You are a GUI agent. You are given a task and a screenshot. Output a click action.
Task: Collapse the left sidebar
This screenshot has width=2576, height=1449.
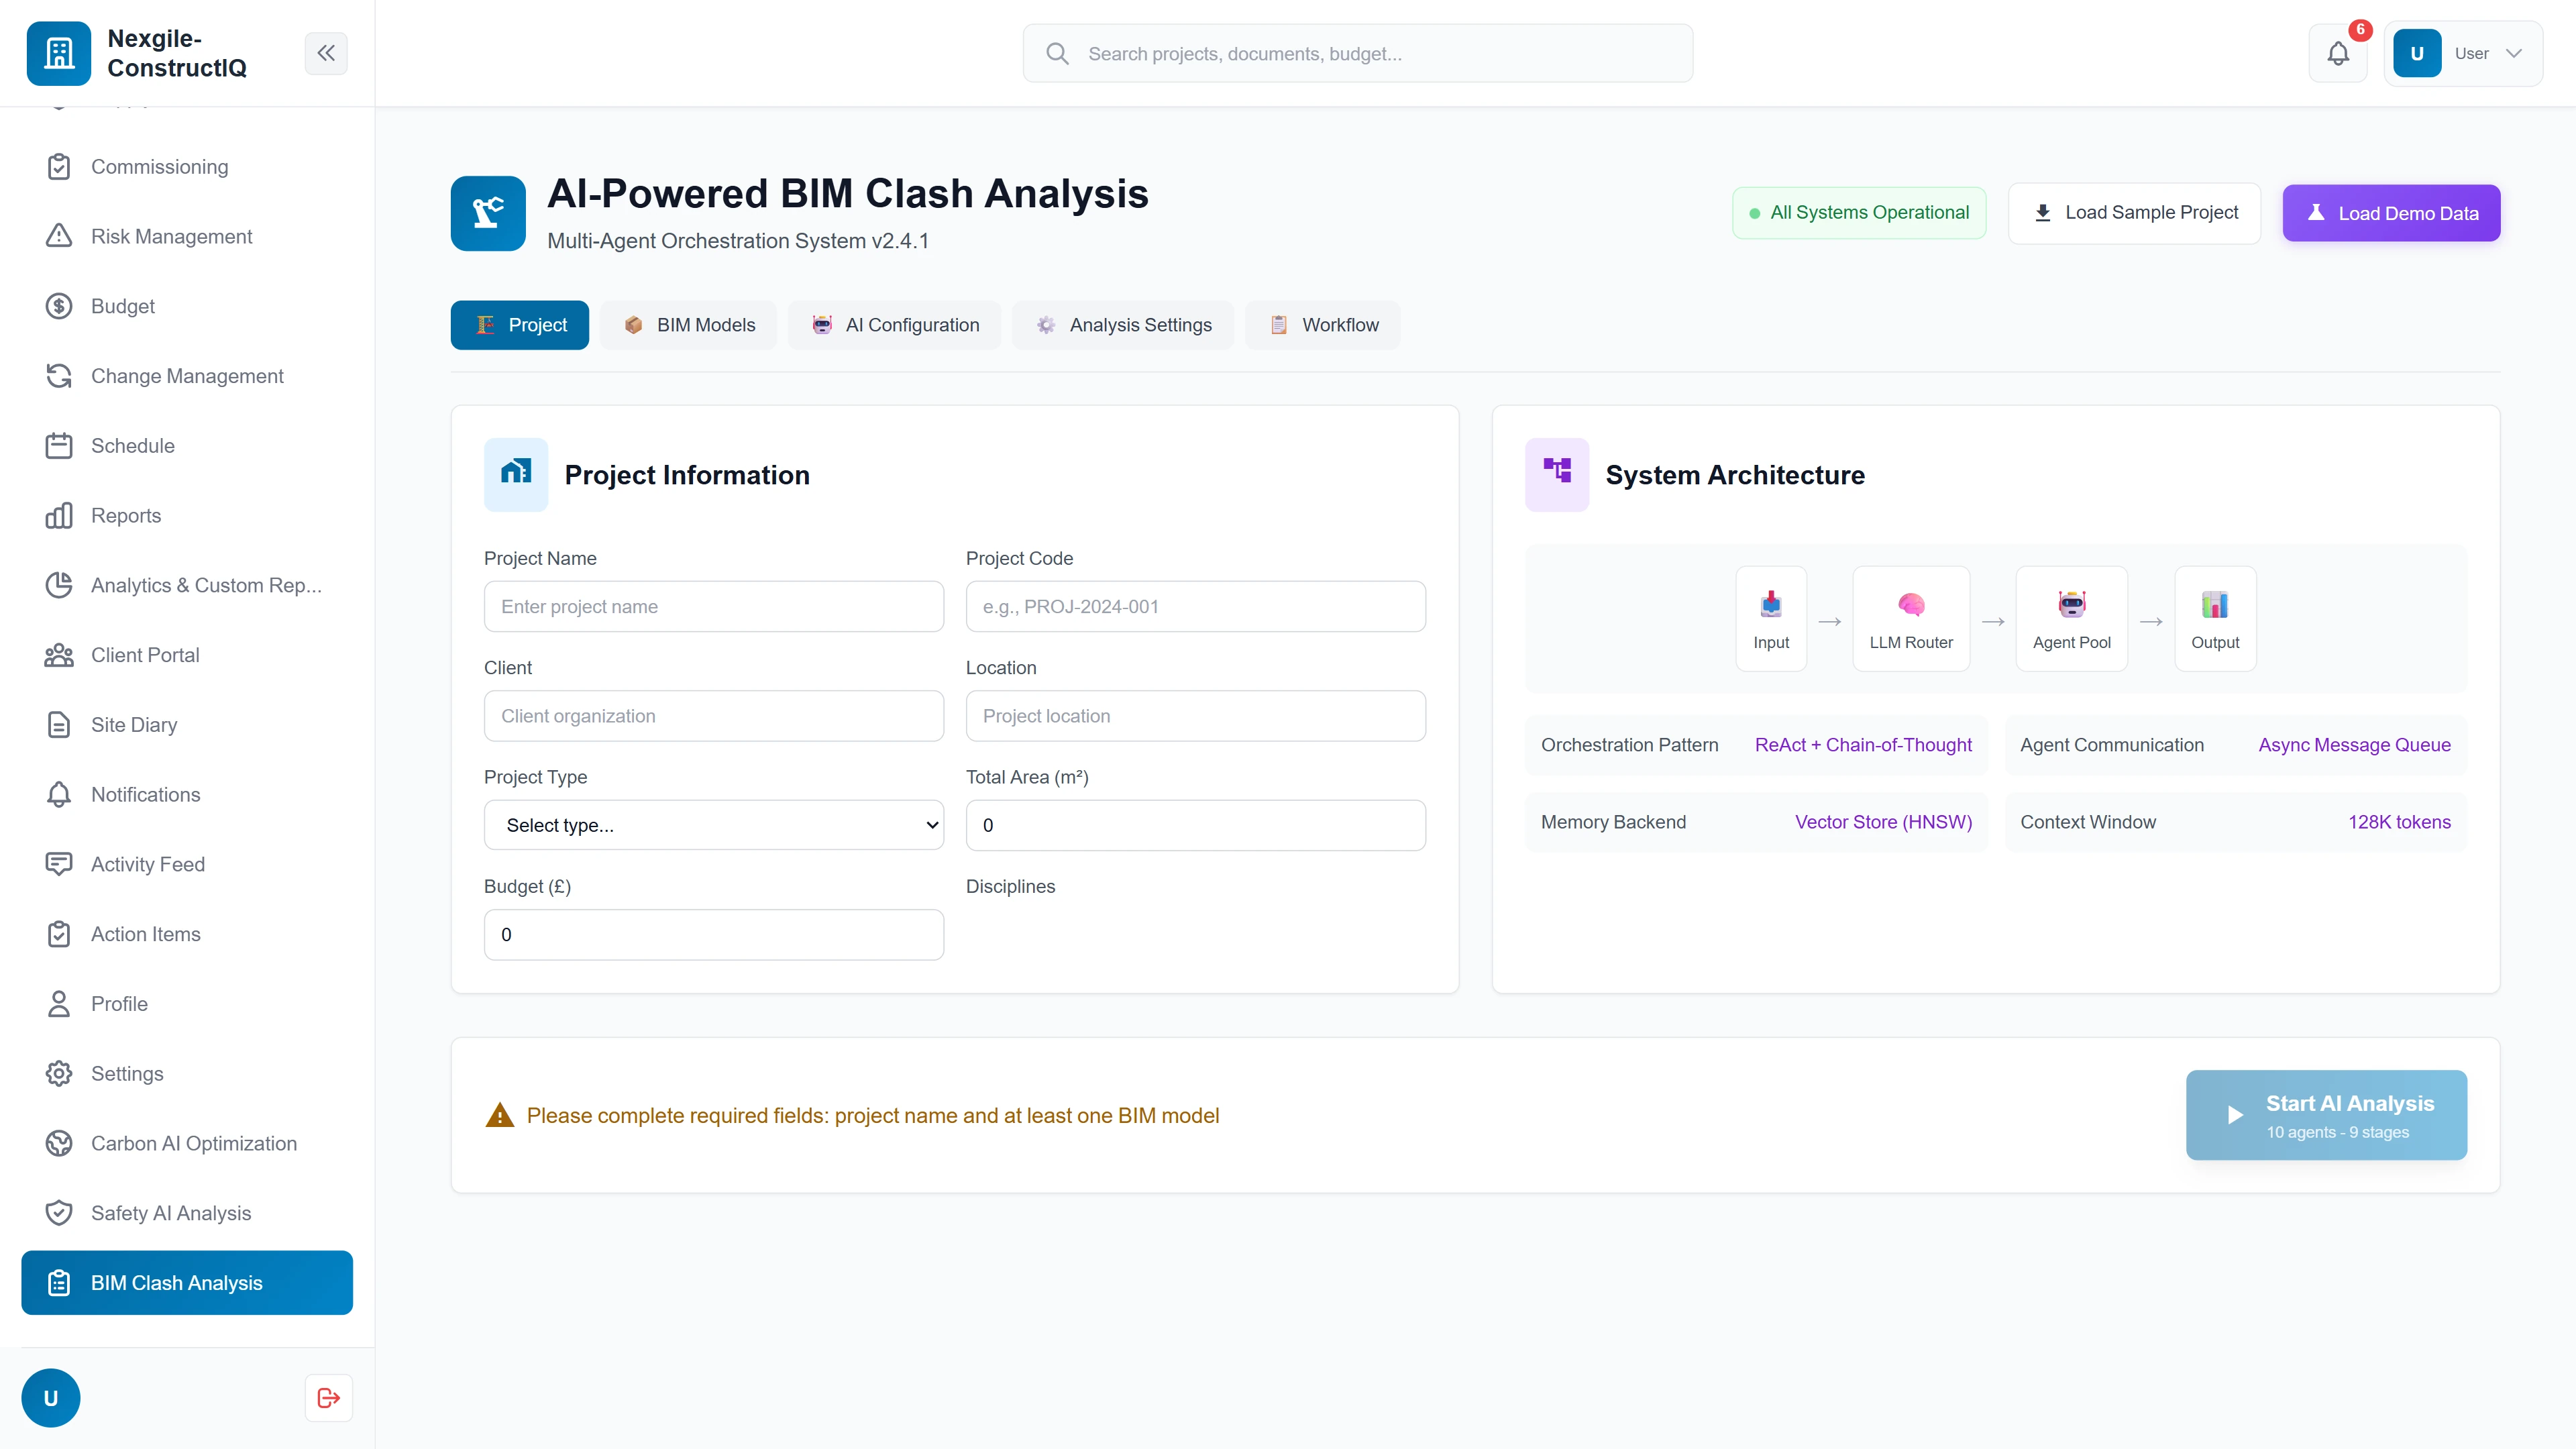(x=326, y=53)
